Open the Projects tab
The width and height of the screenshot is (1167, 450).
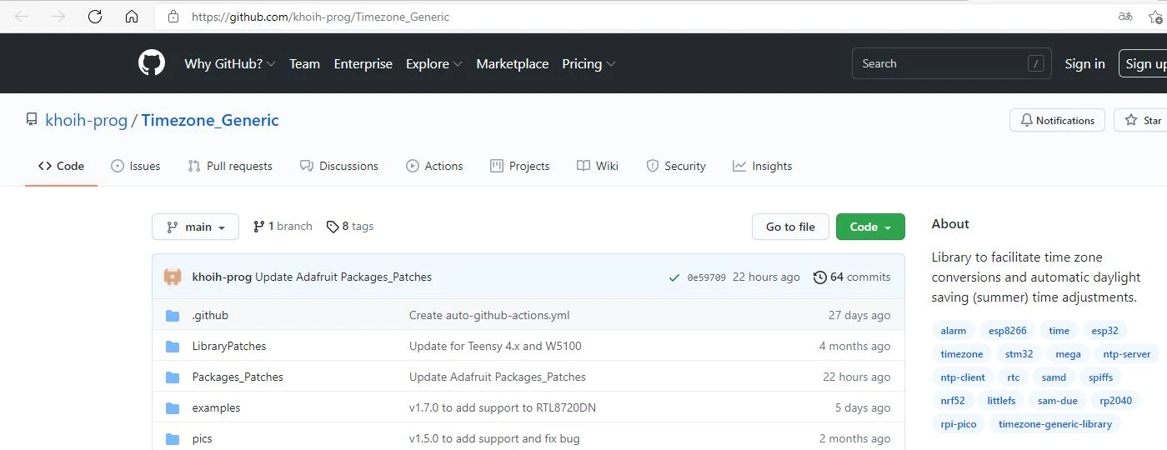520,166
